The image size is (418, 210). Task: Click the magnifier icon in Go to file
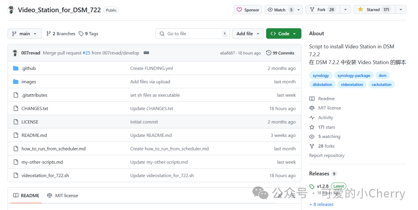pos(162,34)
